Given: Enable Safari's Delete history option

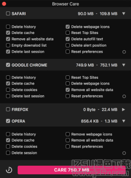Looking at the screenshot, I should 8,27.
